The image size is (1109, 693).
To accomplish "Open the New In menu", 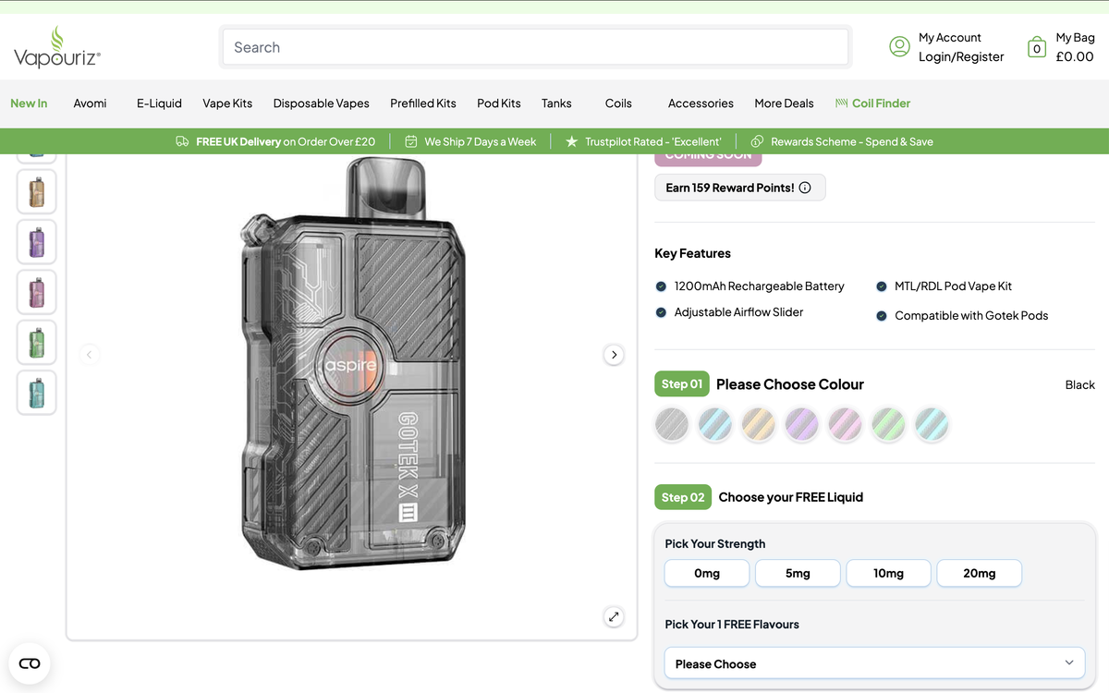I will 29,103.
